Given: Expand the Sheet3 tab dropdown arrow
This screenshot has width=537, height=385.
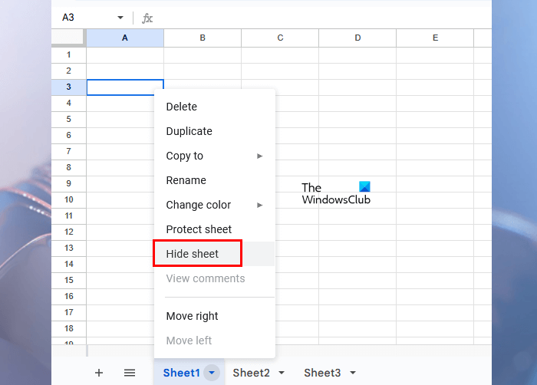Looking at the screenshot, I should [x=352, y=373].
